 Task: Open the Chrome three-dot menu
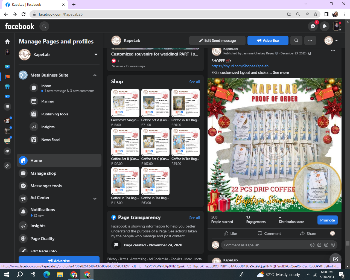click(344, 14)
